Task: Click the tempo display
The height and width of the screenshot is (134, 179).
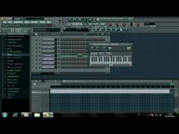Action: pos(94,24)
